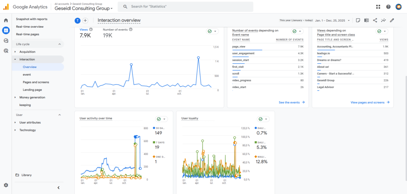The height and width of the screenshot is (194, 407).
Task: Open the Advertising target icon in the rail
Action: point(6,51)
